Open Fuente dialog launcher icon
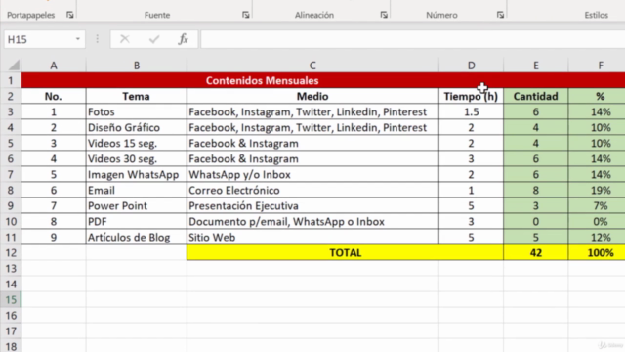625x352 pixels. pos(245,15)
